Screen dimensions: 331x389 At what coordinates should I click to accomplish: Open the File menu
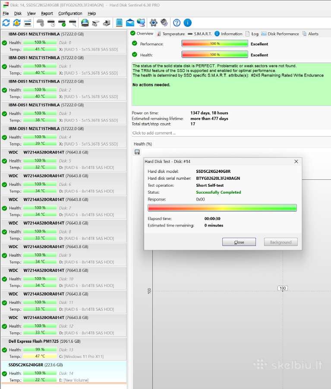pyautogui.click(x=6, y=13)
